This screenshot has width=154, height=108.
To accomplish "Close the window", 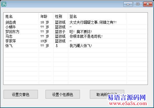I will [x=148, y=4].
